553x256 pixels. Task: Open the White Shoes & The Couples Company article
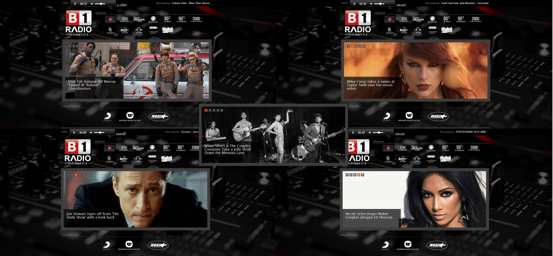click(x=228, y=149)
